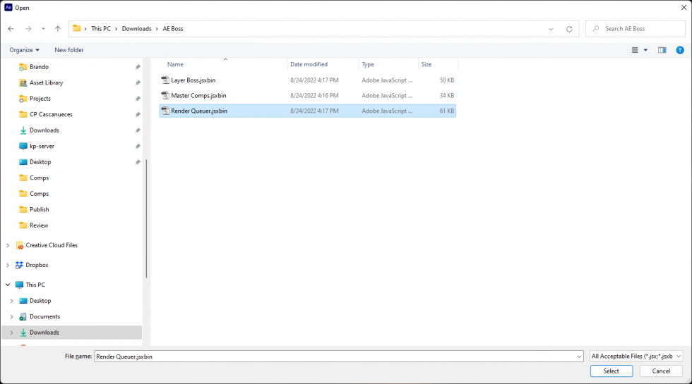Screen dimensions: 692x384
Task: Click the Up one level arrow
Action: (x=58, y=29)
